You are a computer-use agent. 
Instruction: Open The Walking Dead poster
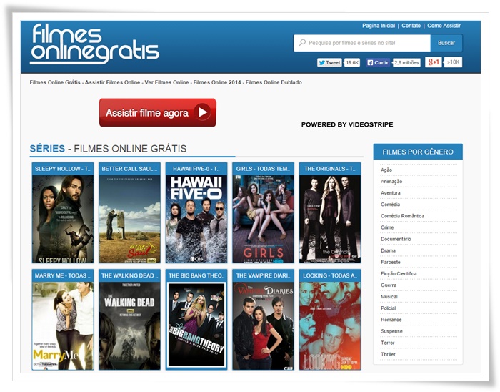129,326
